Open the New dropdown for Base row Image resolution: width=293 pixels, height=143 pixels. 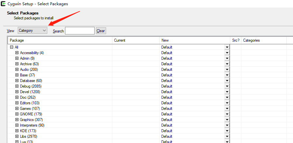pos(227,75)
